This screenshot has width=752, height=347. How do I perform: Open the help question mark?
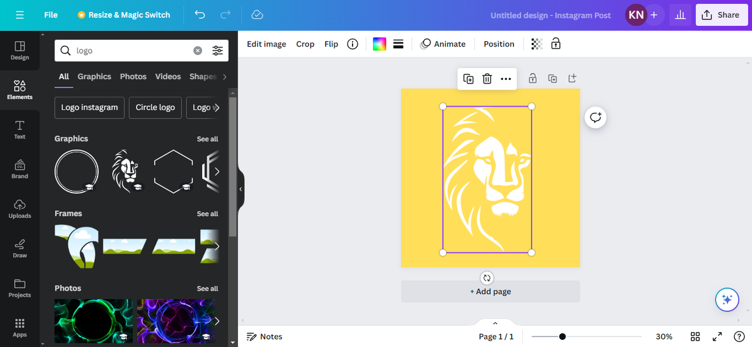[739, 336]
